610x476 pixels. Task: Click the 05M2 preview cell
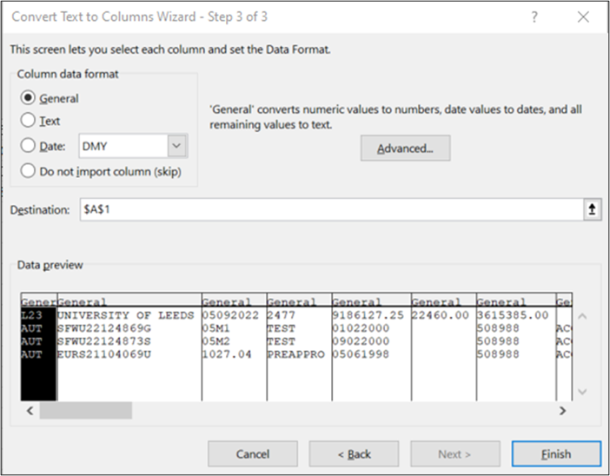coord(215,341)
